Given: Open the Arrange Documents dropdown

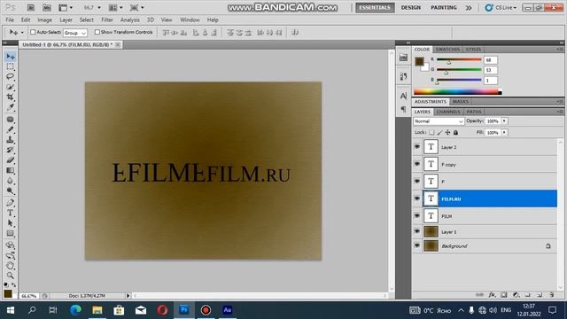Looking at the screenshot, I should 116,8.
